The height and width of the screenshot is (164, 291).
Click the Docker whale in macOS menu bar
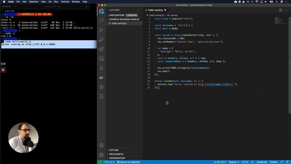pyautogui.click(x=244, y=2)
